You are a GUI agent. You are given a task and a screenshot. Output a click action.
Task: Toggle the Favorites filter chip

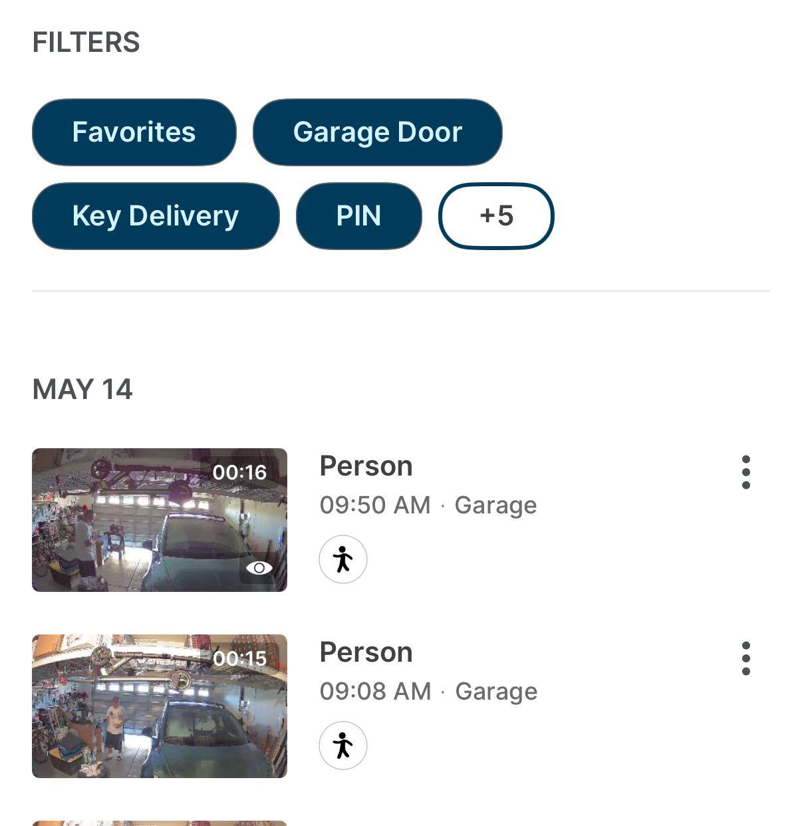[x=134, y=132]
